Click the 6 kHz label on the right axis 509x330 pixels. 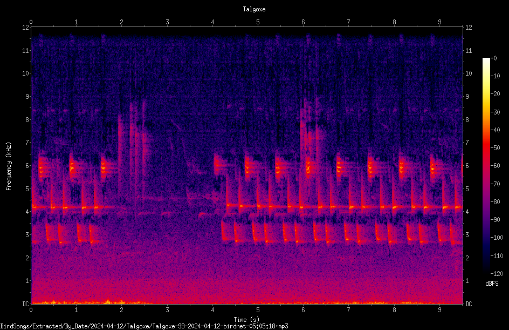[467, 165]
